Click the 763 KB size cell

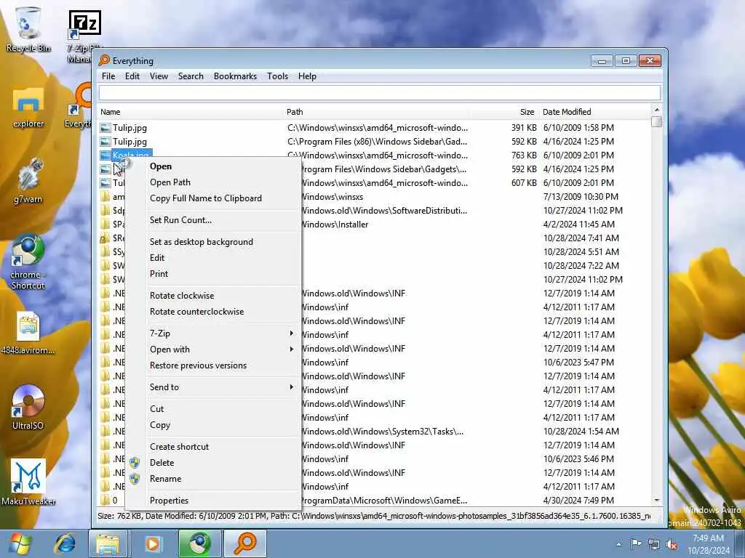pyautogui.click(x=524, y=155)
